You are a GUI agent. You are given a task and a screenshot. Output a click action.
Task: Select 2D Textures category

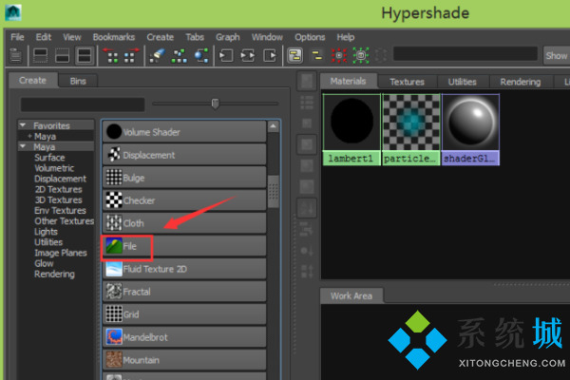tap(57, 190)
